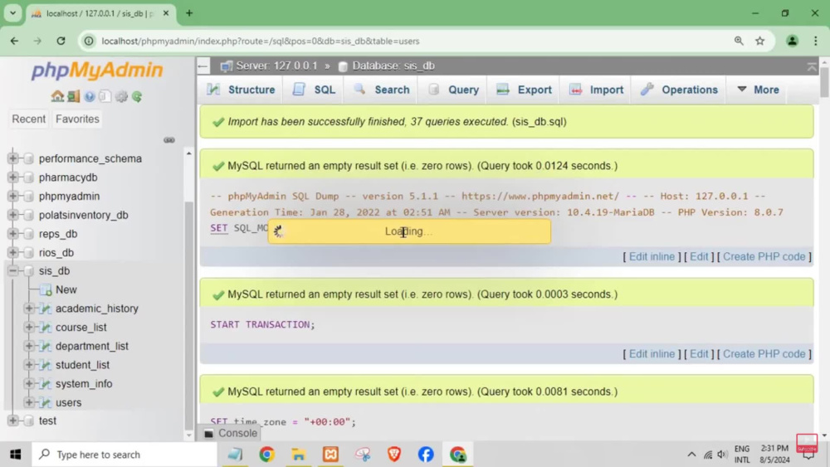Open the Brave browser taskbar icon
The width and height of the screenshot is (830, 467).
pos(393,455)
